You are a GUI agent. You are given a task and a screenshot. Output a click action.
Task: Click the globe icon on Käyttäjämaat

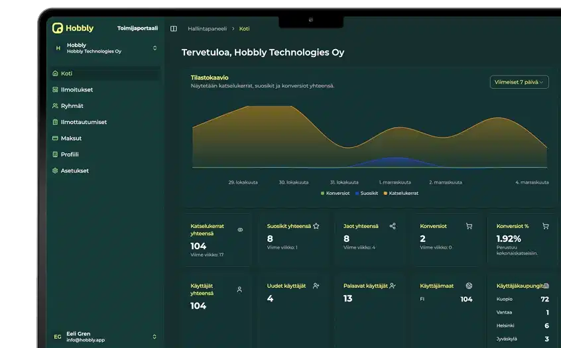point(469,286)
